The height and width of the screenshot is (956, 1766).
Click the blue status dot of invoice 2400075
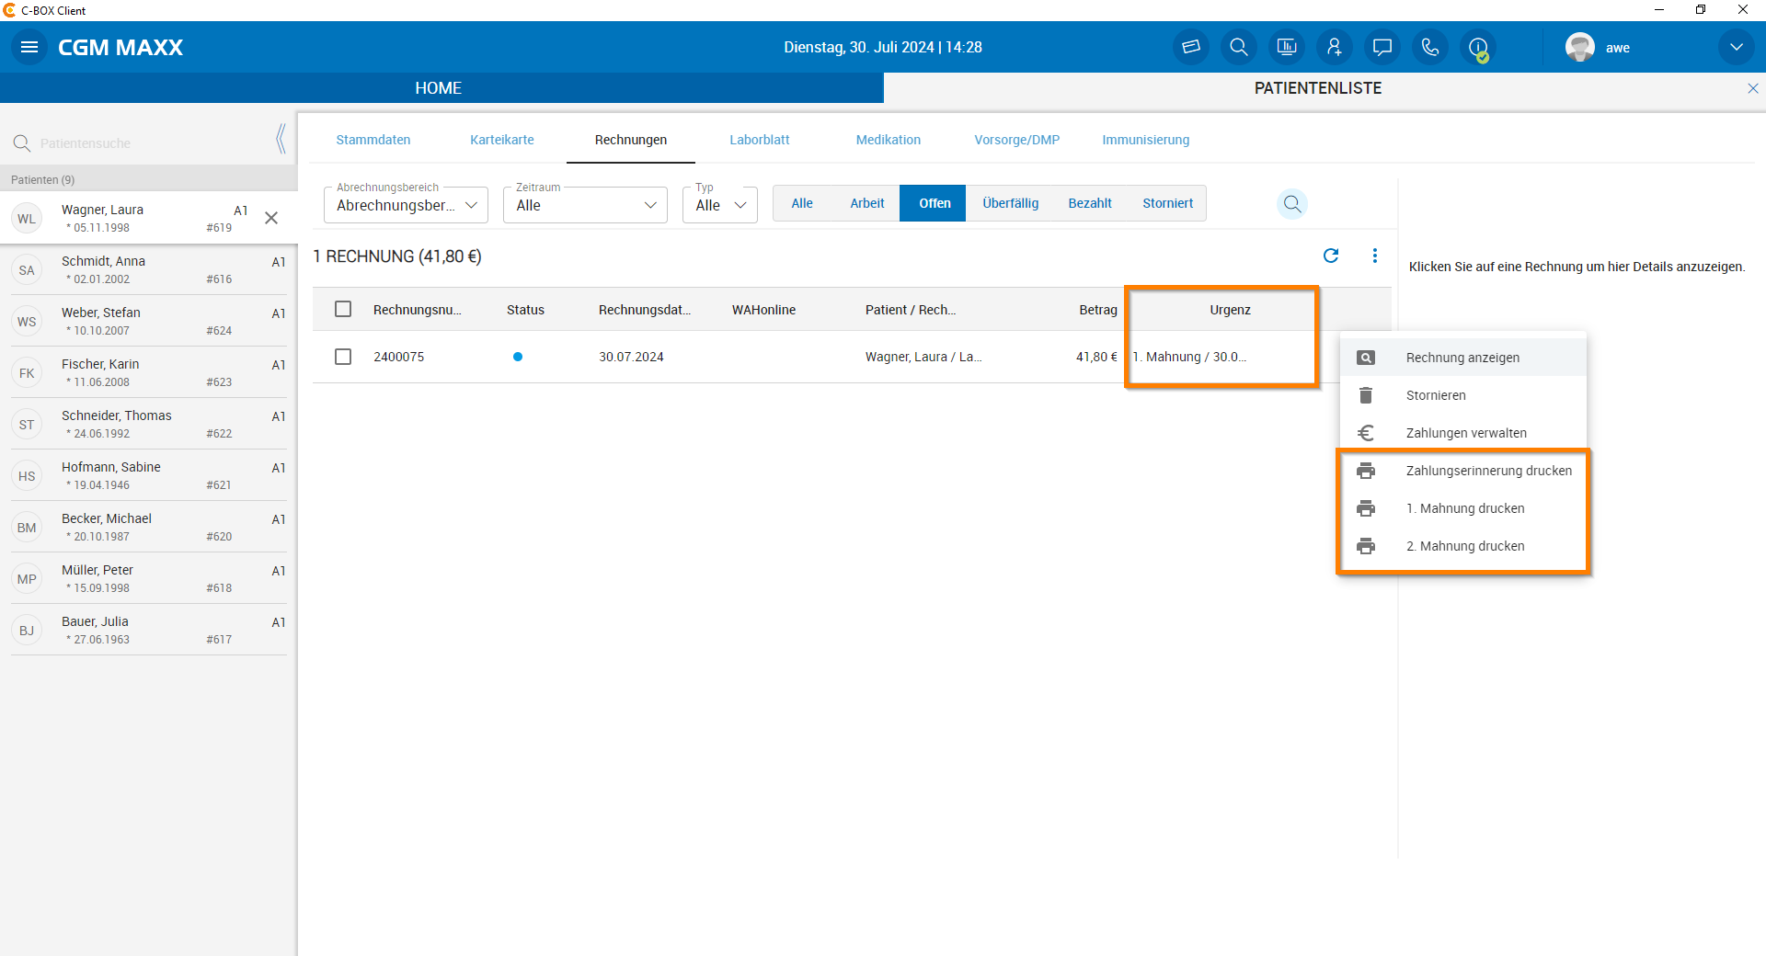[x=518, y=357]
